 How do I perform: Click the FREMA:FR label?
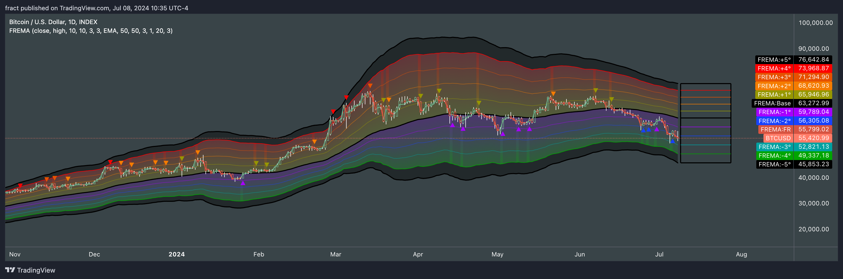[x=776, y=129]
